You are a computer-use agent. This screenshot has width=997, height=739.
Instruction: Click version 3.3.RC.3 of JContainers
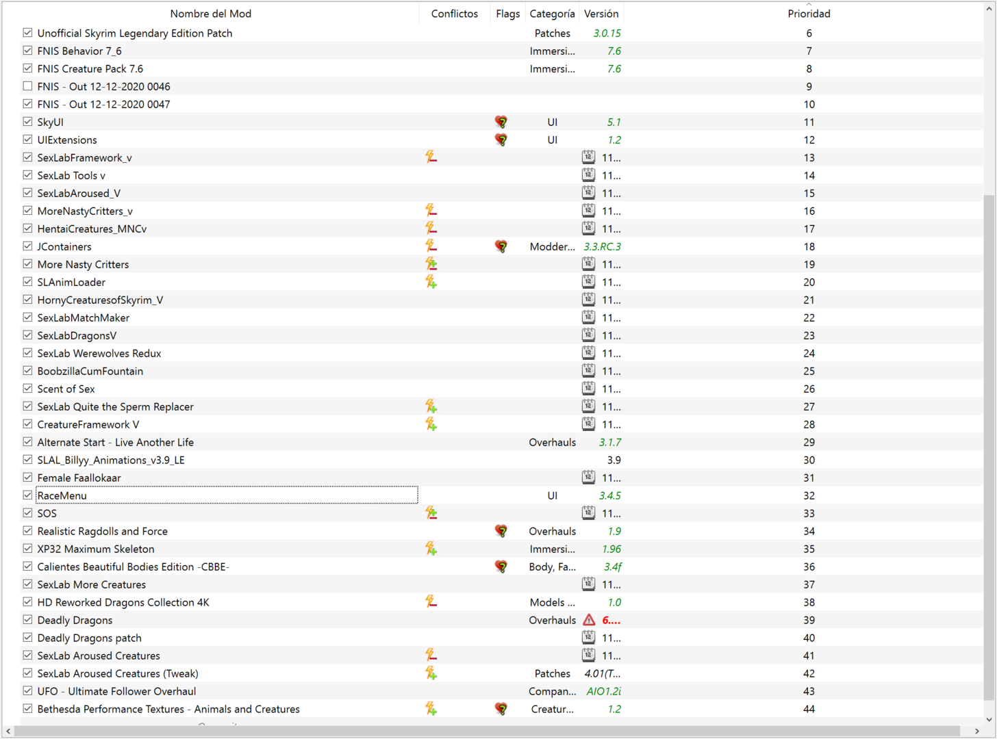coord(602,246)
